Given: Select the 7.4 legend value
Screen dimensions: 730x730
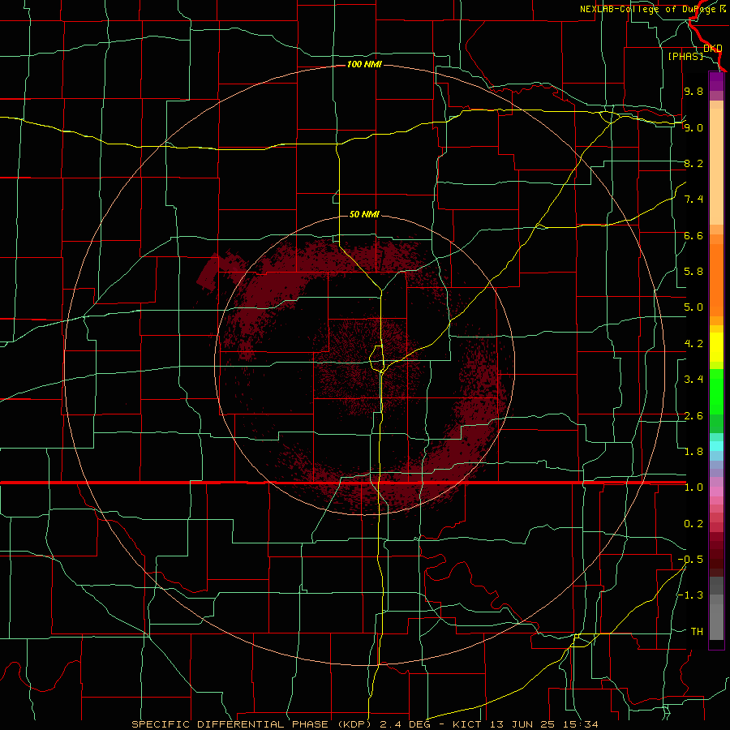Looking at the screenshot, I should point(693,200).
